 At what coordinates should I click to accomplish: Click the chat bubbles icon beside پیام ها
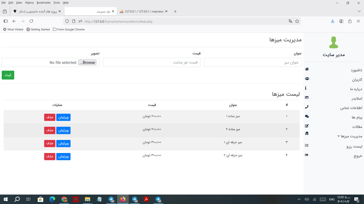coord(307,116)
